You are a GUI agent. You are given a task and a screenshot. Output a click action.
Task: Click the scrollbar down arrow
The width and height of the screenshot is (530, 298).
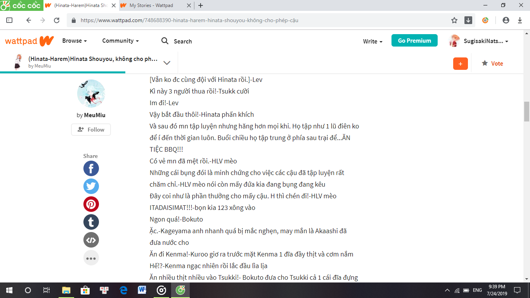(527, 279)
